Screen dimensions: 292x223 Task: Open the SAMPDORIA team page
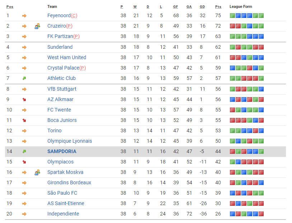62,151
